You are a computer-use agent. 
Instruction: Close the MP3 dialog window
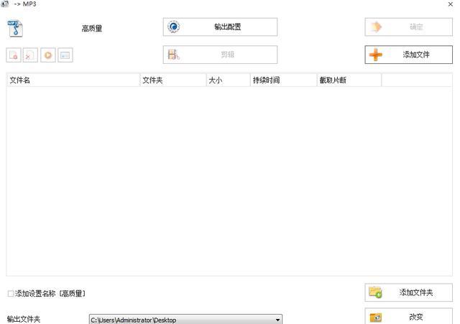click(x=450, y=4)
